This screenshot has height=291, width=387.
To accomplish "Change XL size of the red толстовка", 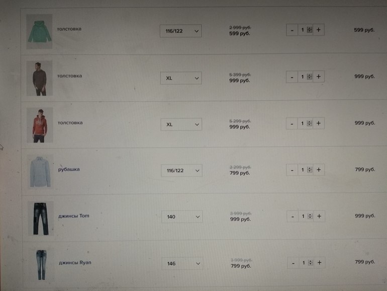I will coord(181,124).
